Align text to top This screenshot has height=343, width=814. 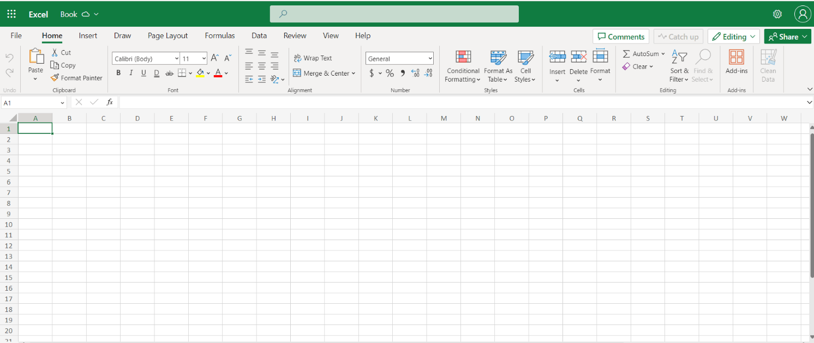point(249,52)
